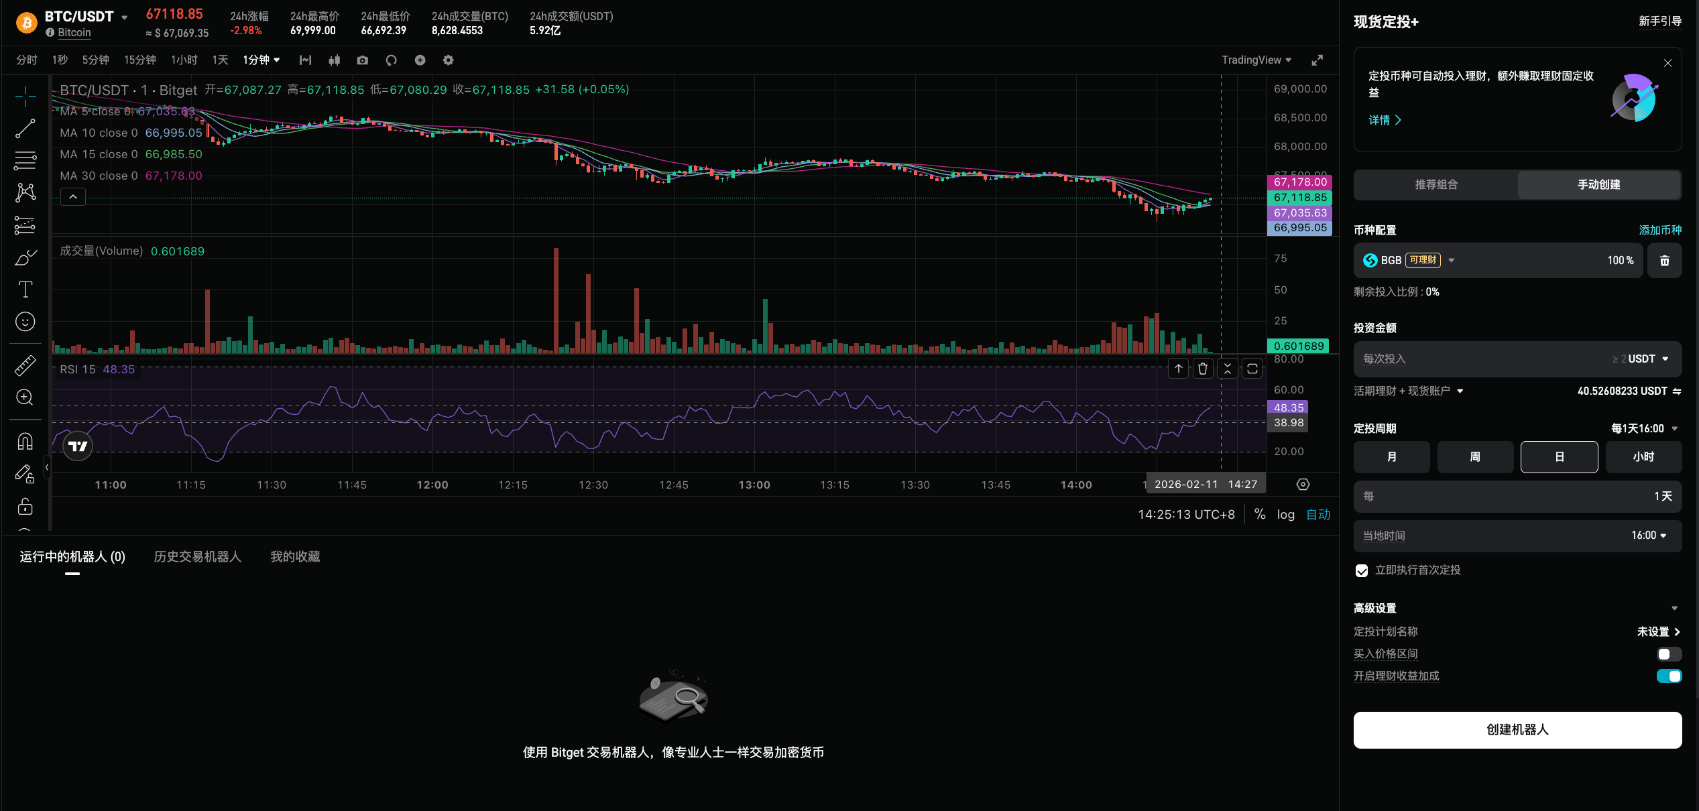1699x811 pixels.
Task: Take a chart screenshot with camera icon
Action: [x=362, y=60]
